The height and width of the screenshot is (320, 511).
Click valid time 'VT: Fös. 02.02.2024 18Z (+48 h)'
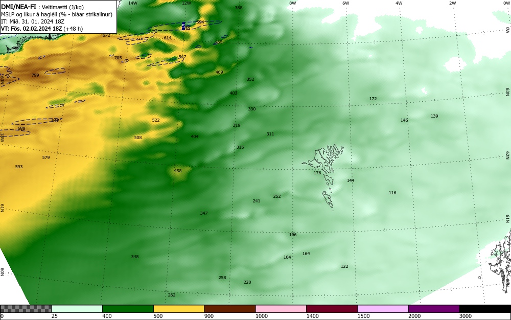point(42,29)
